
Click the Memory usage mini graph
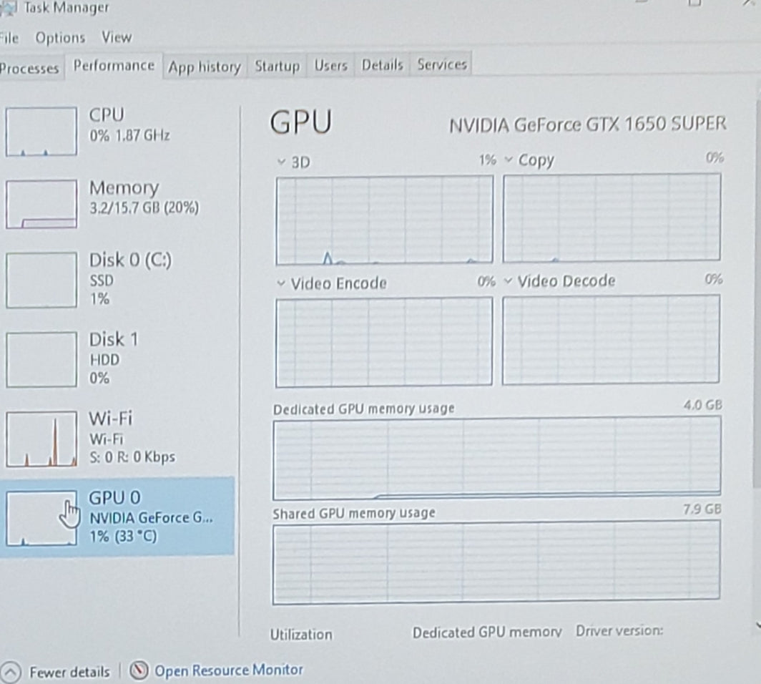coord(41,204)
